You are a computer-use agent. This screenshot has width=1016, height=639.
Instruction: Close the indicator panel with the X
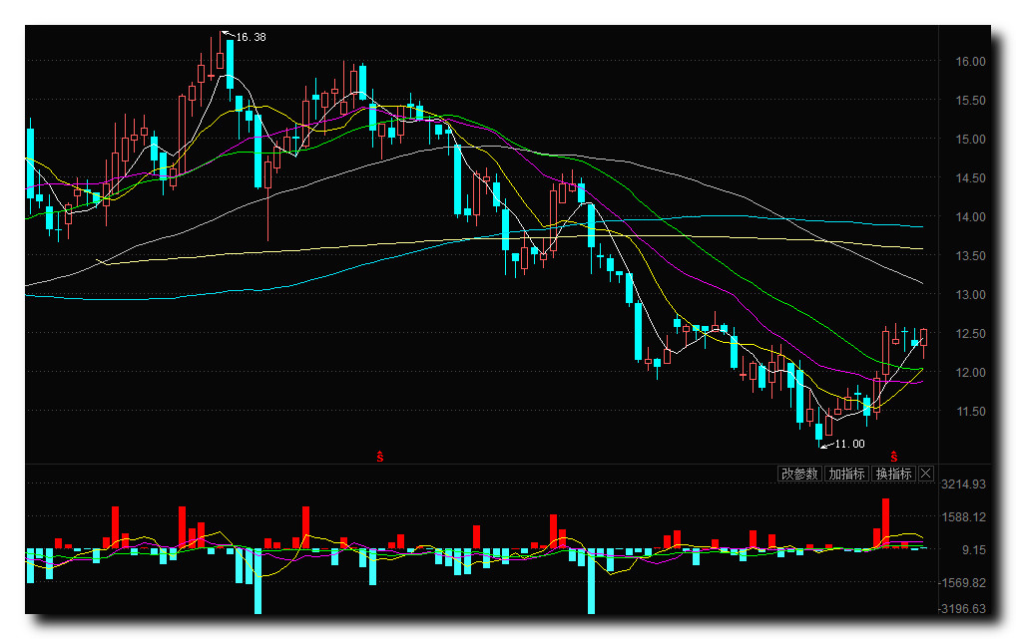pyautogui.click(x=926, y=474)
